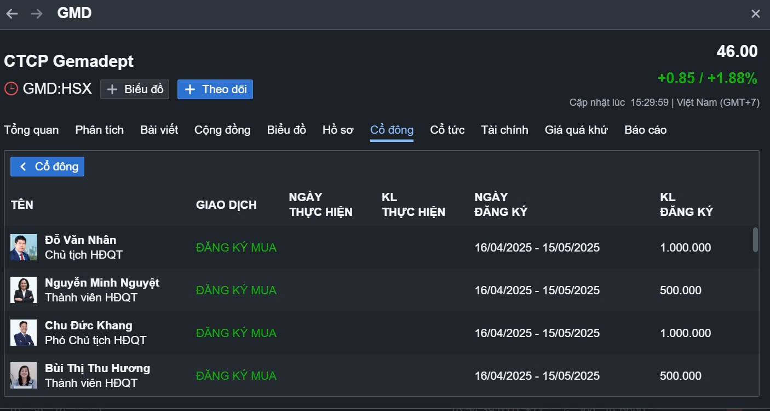Click 1.000.000 volume in Đỗ Văn Nhân row

(x=686, y=248)
